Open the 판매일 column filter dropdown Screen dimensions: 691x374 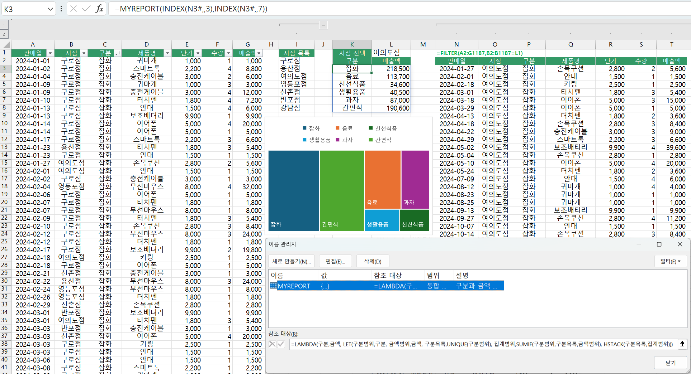click(50, 53)
